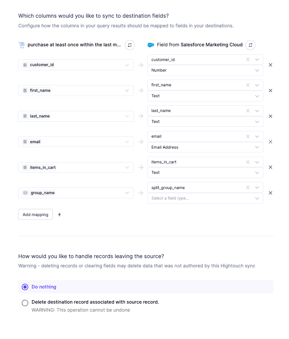Click the Add mapping button
The width and height of the screenshot is (289, 339).
point(35,215)
